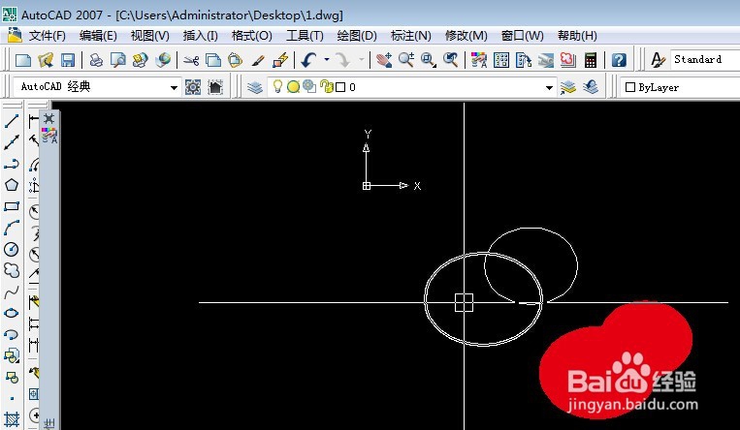Open Plot Preview icon
Screen dimensions: 740x430
118,60
